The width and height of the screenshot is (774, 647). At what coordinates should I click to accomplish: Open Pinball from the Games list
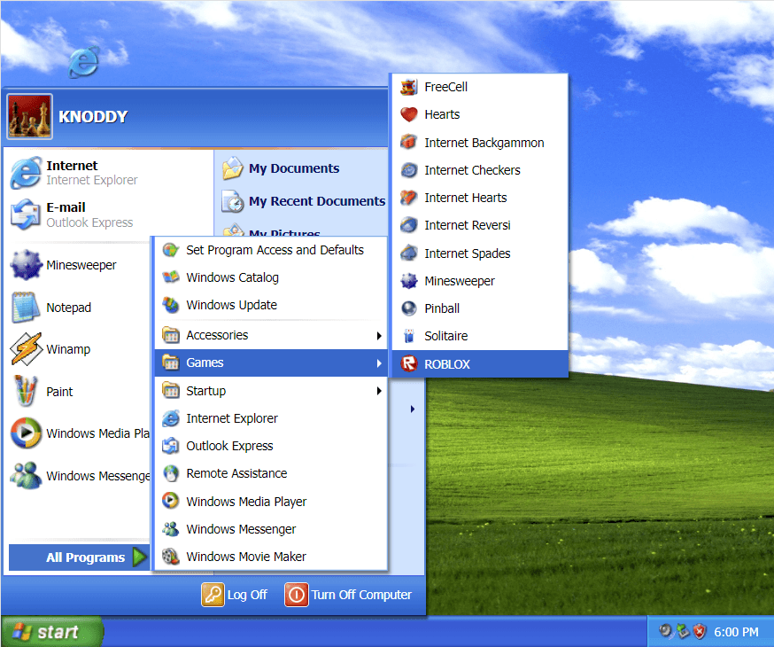[x=443, y=308]
